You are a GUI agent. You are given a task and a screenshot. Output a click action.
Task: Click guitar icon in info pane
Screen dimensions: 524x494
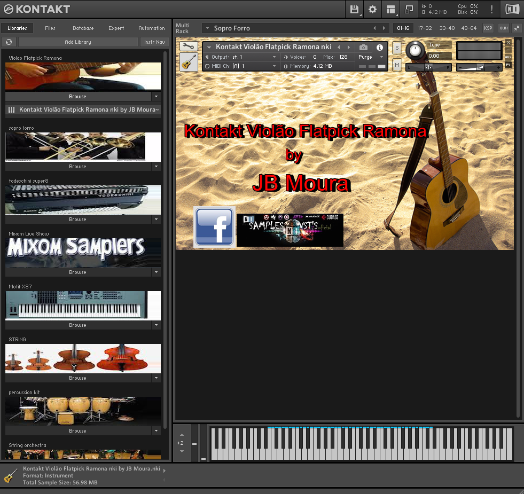pyautogui.click(x=11, y=475)
